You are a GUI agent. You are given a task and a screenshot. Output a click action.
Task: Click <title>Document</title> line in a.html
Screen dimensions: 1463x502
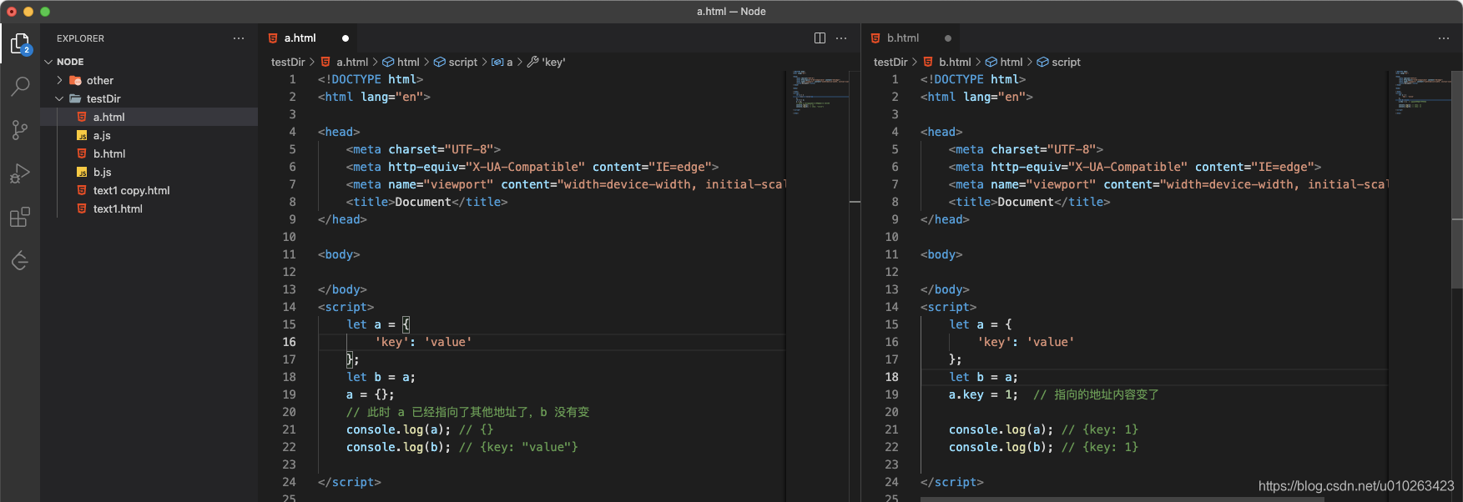(x=426, y=202)
